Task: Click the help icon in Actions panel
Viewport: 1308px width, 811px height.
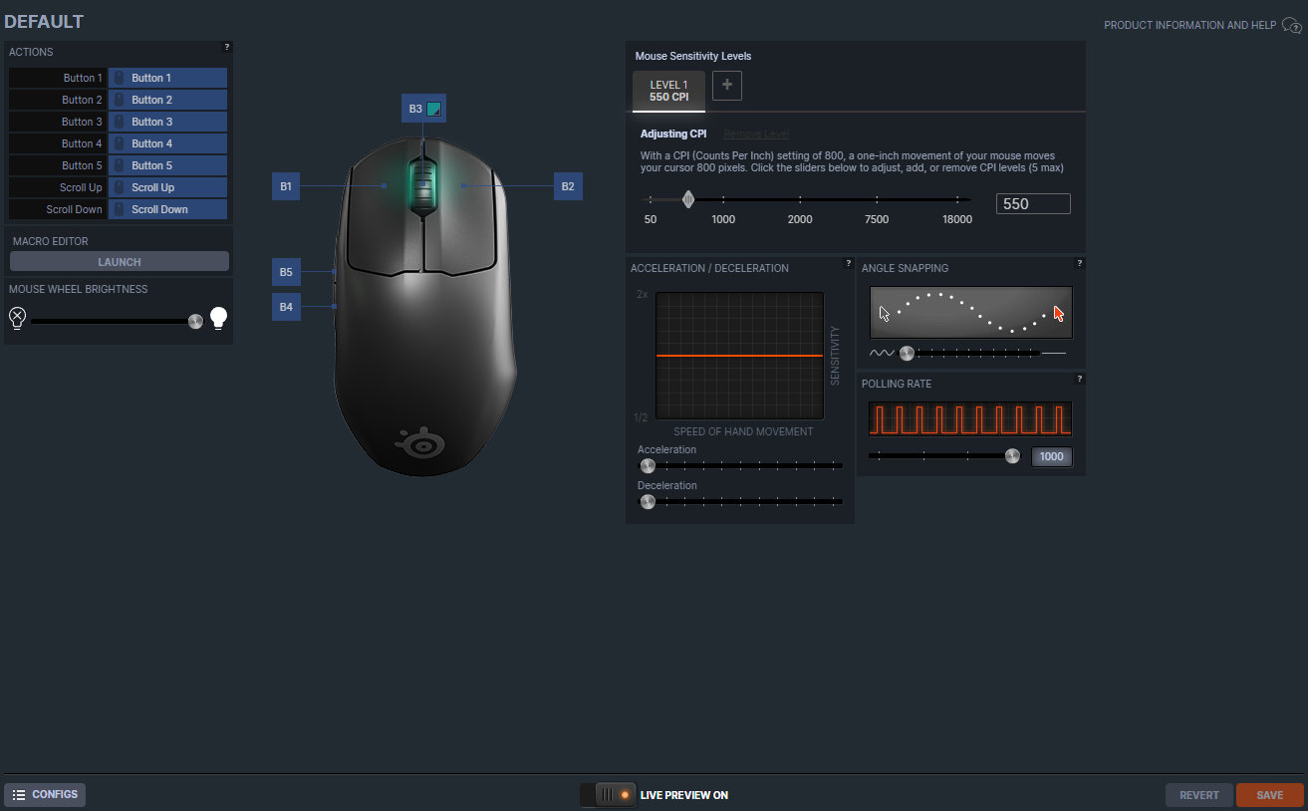Action: point(227,47)
